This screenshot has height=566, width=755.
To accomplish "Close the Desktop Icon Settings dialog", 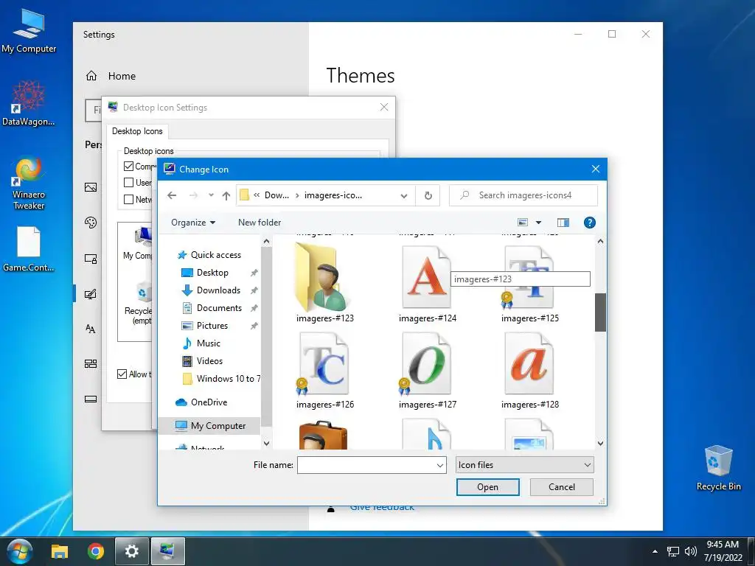I will [x=383, y=107].
